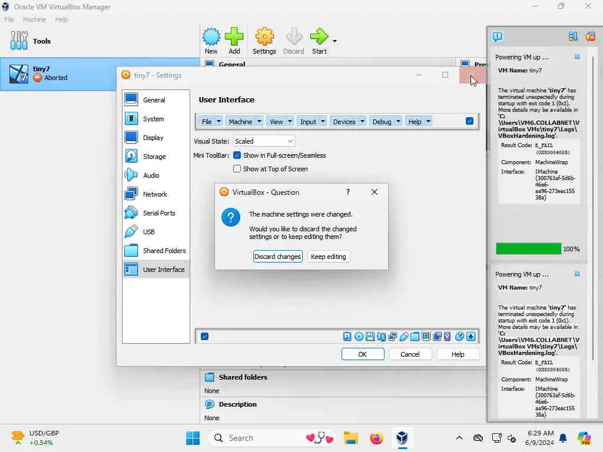Click the hard disk status bar indicator
Image resolution: width=603 pixels, height=452 pixels.
[x=347, y=337]
